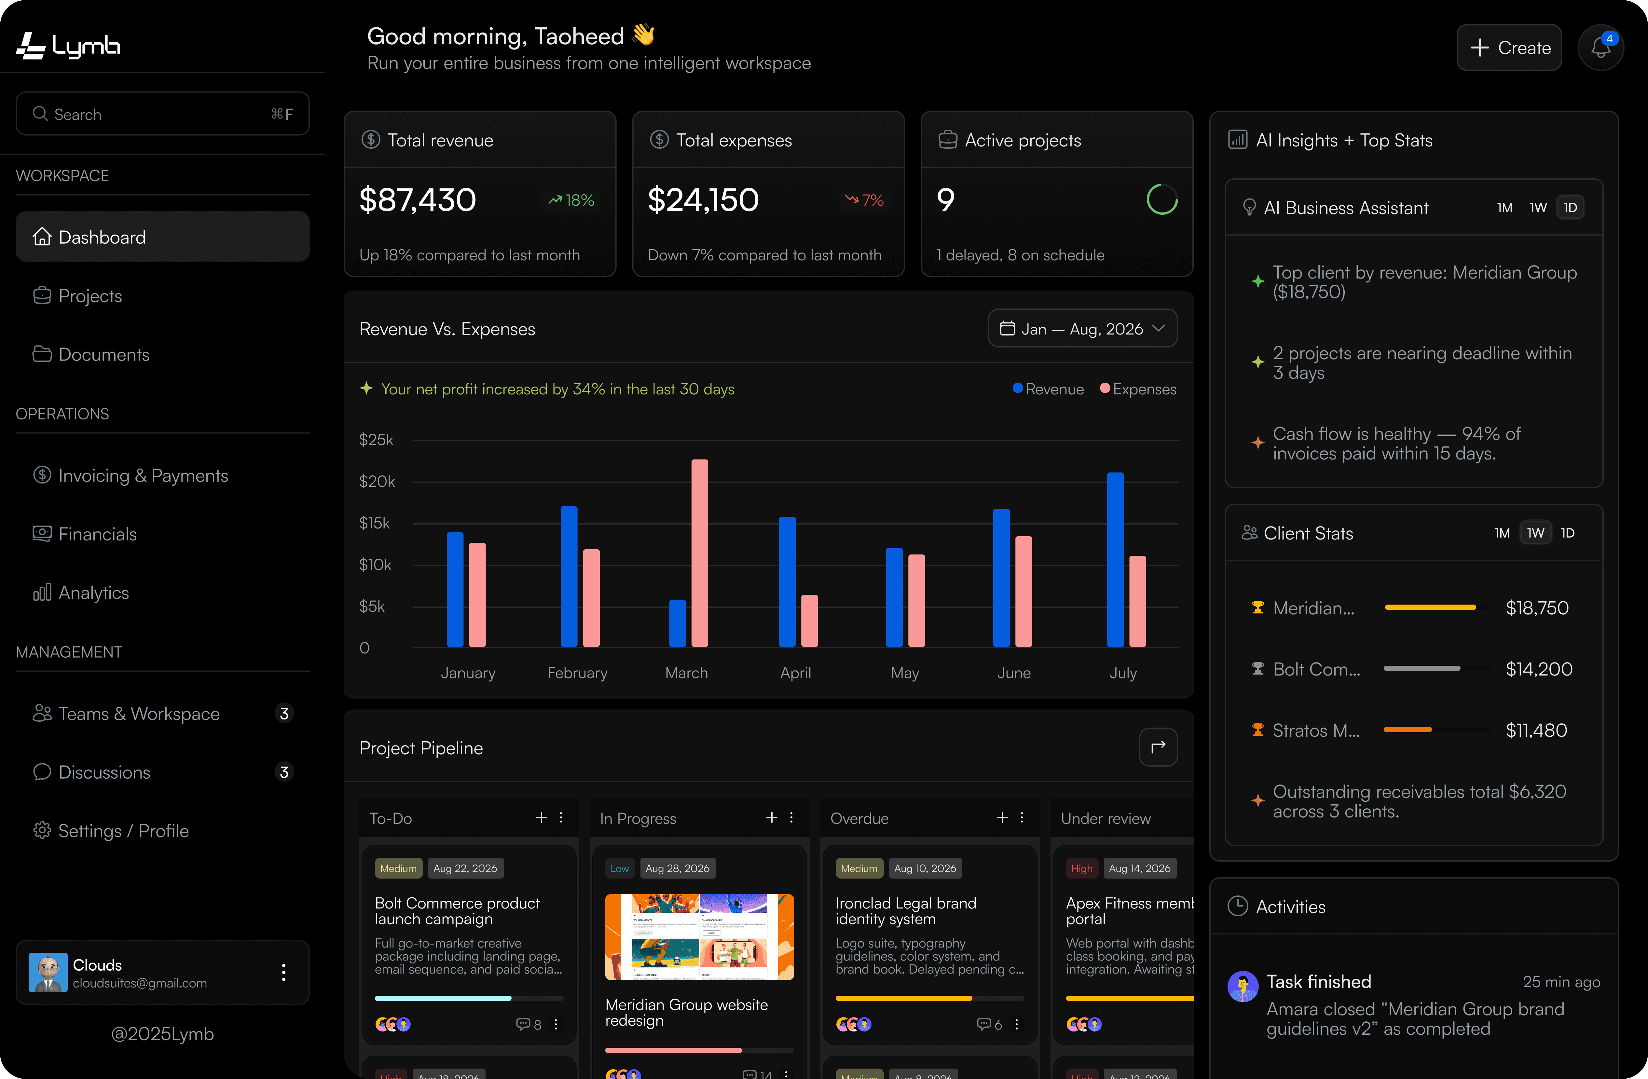
Task: Click the dollar icon beside Total expenses
Action: [659, 140]
